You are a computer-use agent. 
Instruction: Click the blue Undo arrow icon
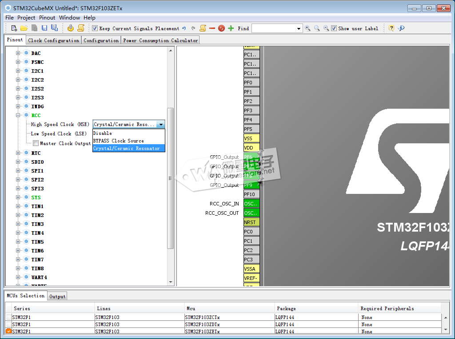coord(184,28)
